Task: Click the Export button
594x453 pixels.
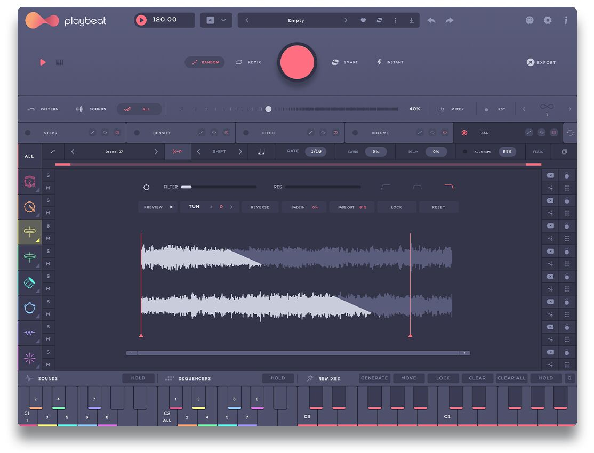Action: pos(541,62)
